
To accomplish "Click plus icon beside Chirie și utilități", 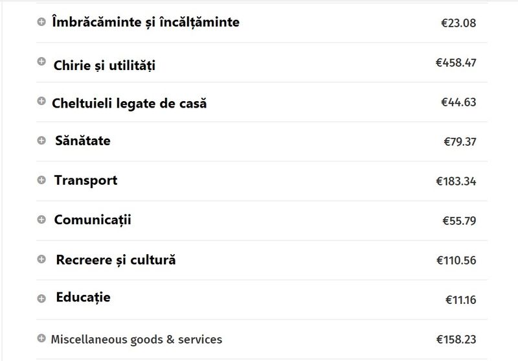I will [41, 62].
